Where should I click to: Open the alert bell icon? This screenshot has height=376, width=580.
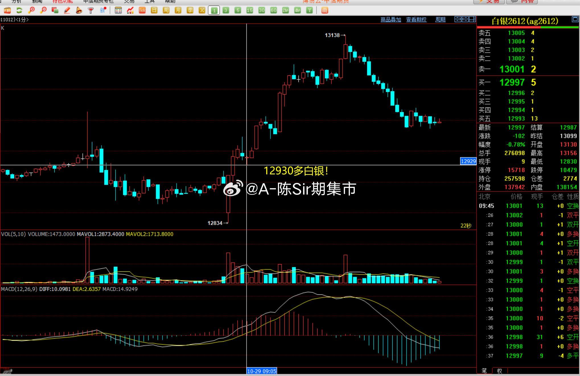[x=79, y=11]
